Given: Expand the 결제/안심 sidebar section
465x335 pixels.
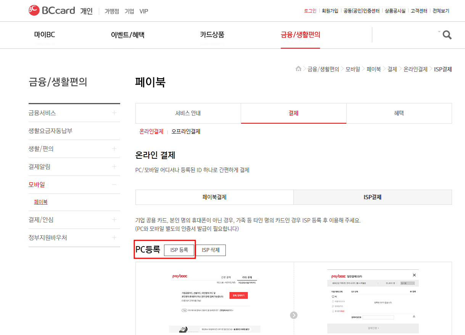Looking at the screenshot, I should (114, 220).
